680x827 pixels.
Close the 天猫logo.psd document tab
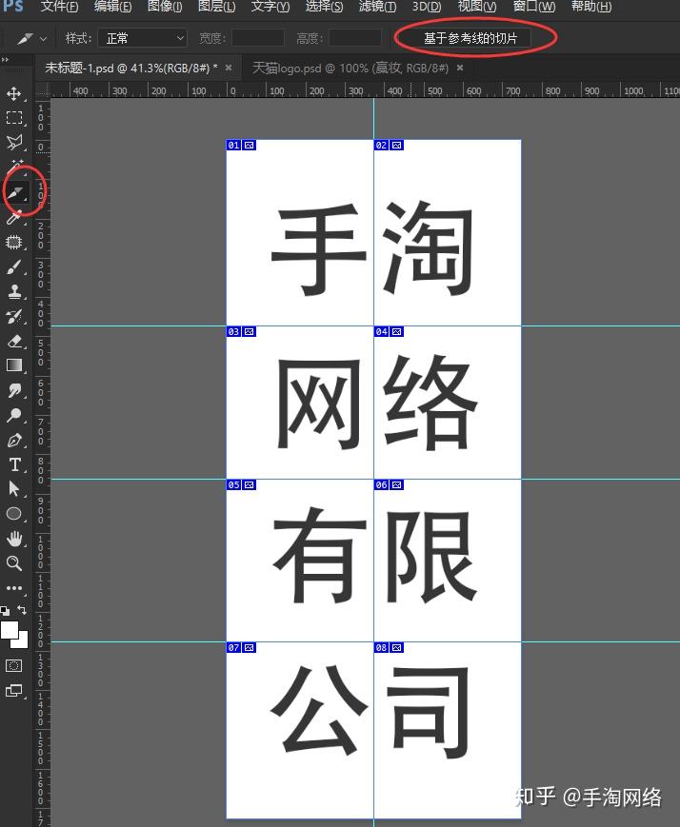click(460, 68)
